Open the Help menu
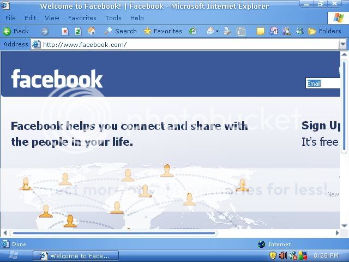The height and width of the screenshot is (262, 349). 137,18
